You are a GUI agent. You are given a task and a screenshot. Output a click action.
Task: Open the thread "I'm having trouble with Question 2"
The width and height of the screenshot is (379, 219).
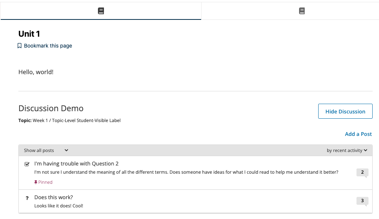(x=76, y=164)
